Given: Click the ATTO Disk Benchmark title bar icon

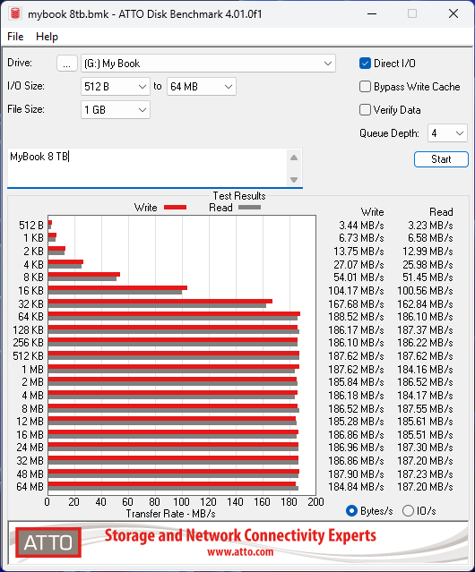Looking at the screenshot, I should (15, 13).
